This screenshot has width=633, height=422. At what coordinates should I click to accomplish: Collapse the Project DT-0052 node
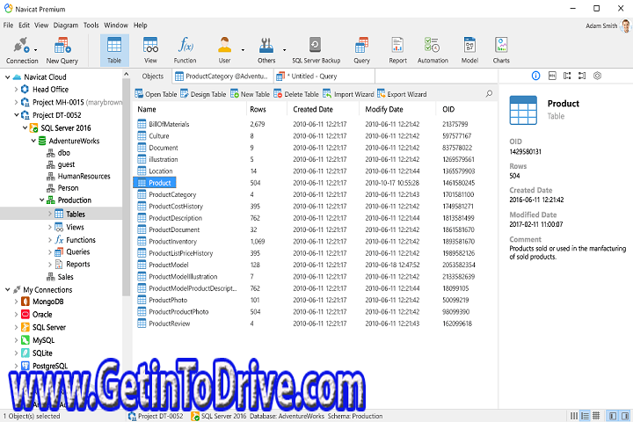17,115
